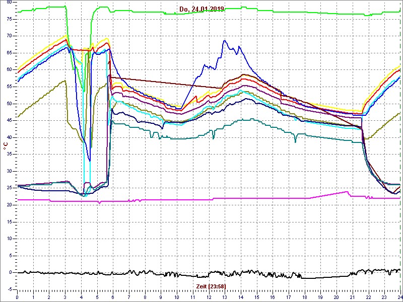
Task: Select the 80 temperature label on the y-axis
Action: click(x=9, y=3)
